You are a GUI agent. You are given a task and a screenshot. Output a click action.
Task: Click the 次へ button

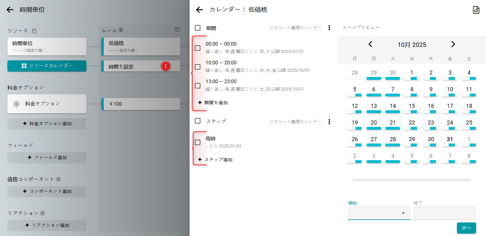click(x=466, y=228)
